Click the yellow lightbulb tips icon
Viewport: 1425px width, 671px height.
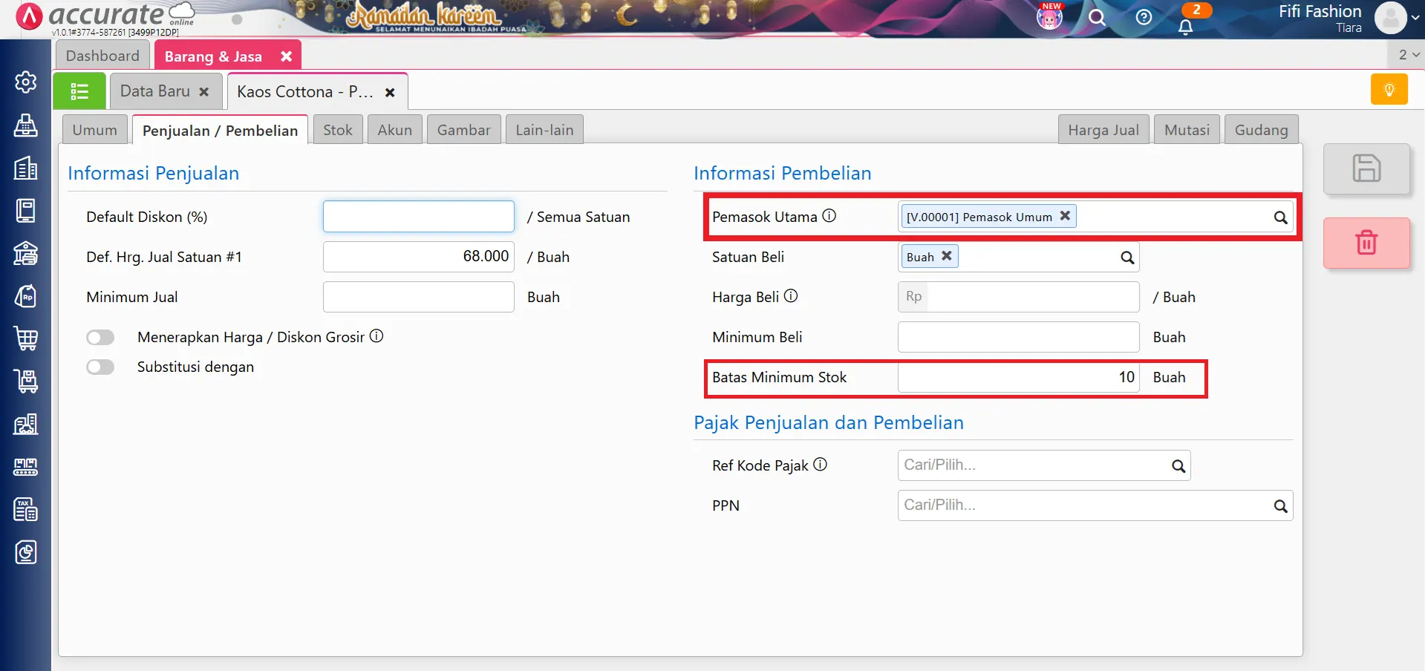(x=1389, y=90)
